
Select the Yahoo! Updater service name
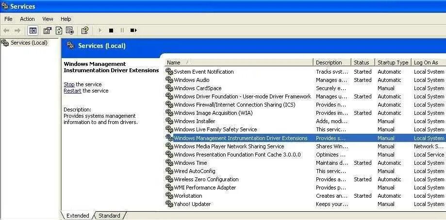[192, 204]
